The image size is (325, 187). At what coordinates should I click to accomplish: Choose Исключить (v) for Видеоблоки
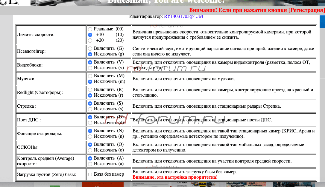90,68
